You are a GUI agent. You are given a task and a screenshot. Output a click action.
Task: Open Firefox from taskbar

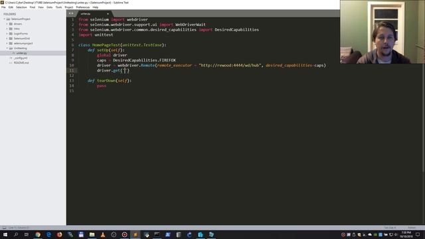pos(59,234)
